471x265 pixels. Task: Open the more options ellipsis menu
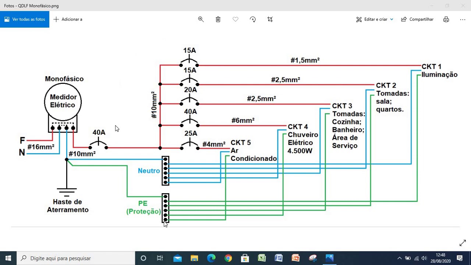(463, 19)
